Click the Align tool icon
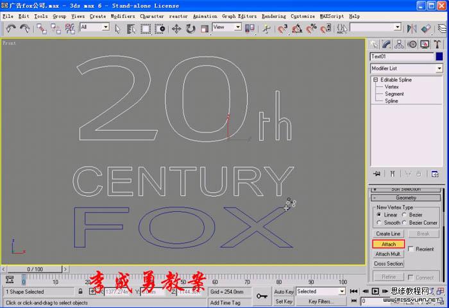Screen dimensions: 449x308 pyautogui.click(x=426, y=29)
